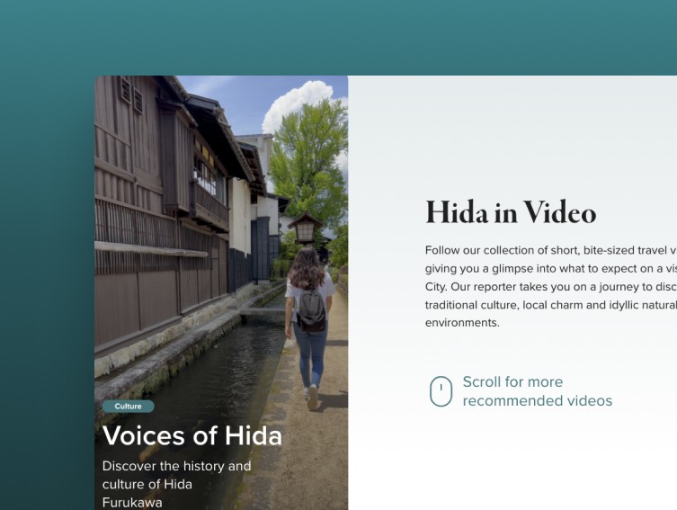
Task: Click the "Follow our collection of short" paragraph line
Action: pos(551,250)
